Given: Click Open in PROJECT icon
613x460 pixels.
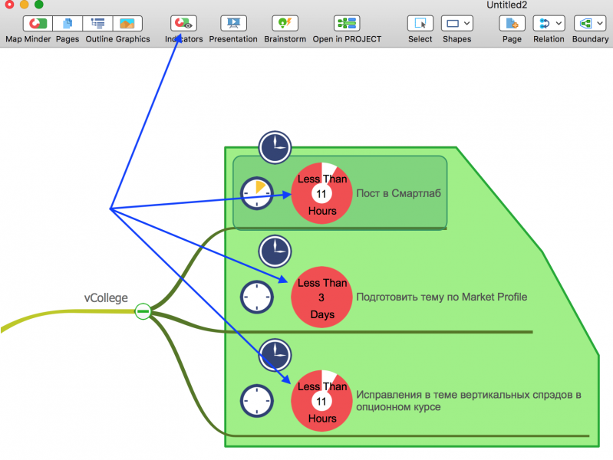Looking at the screenshot, I should [347, 24].
